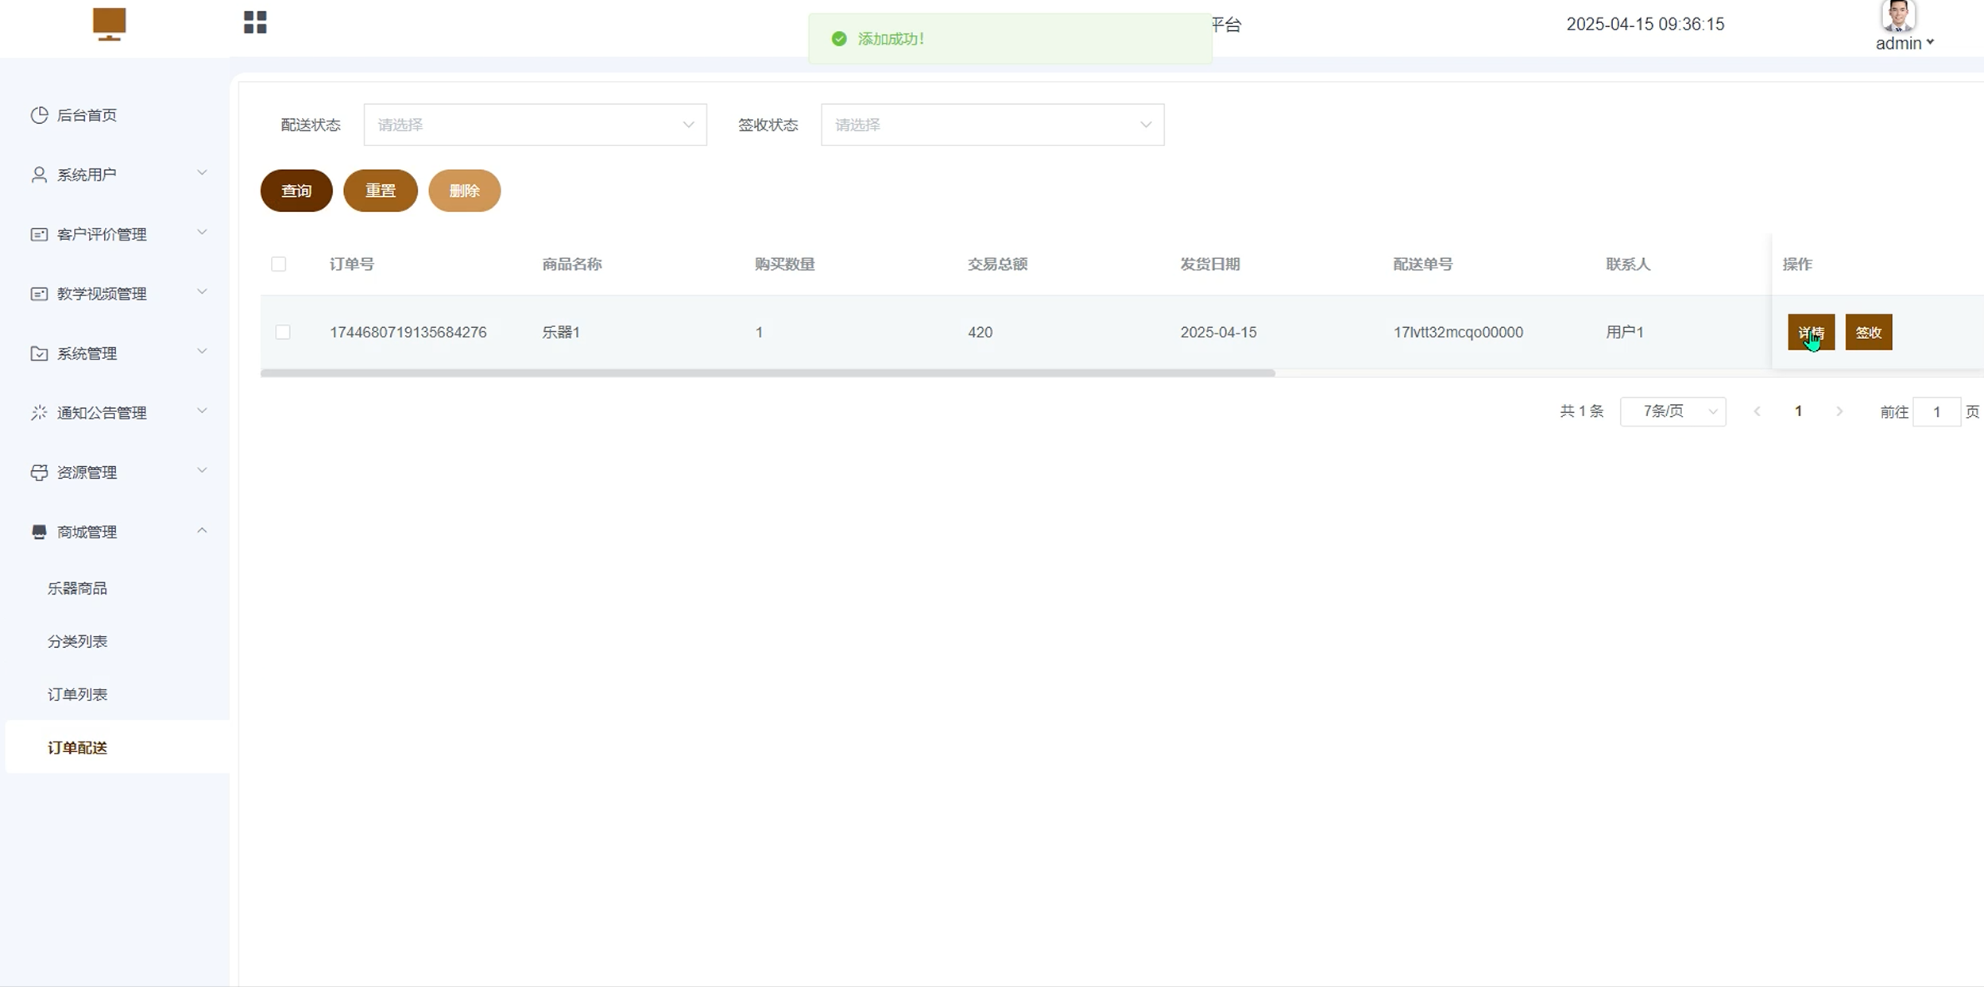Click the horizontal table scrollbar
The height and width of the screenshot is (987, 1984).
tap(768, 373)
